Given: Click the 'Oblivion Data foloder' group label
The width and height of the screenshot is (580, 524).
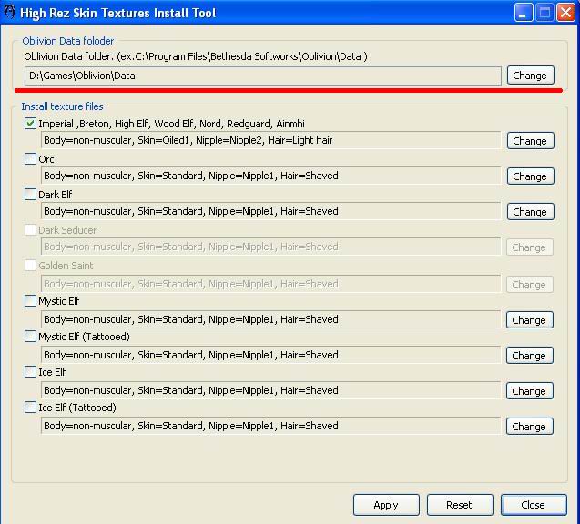Looking at the screenshot, I should point(68,41).
